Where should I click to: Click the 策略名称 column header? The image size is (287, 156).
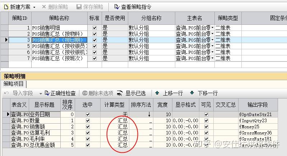point(59,18)
